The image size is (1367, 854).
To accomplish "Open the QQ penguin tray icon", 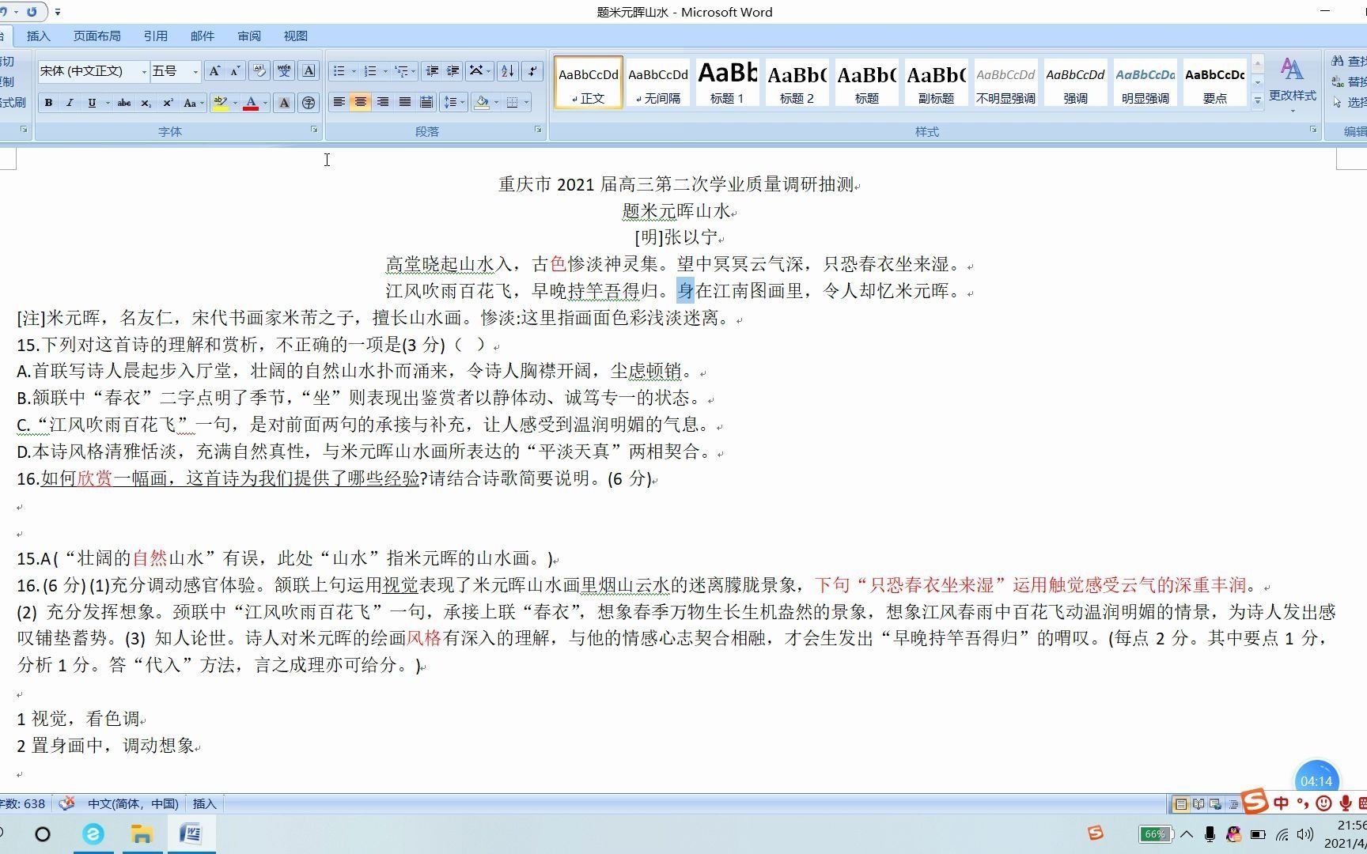I will (x=1233, y=833).
